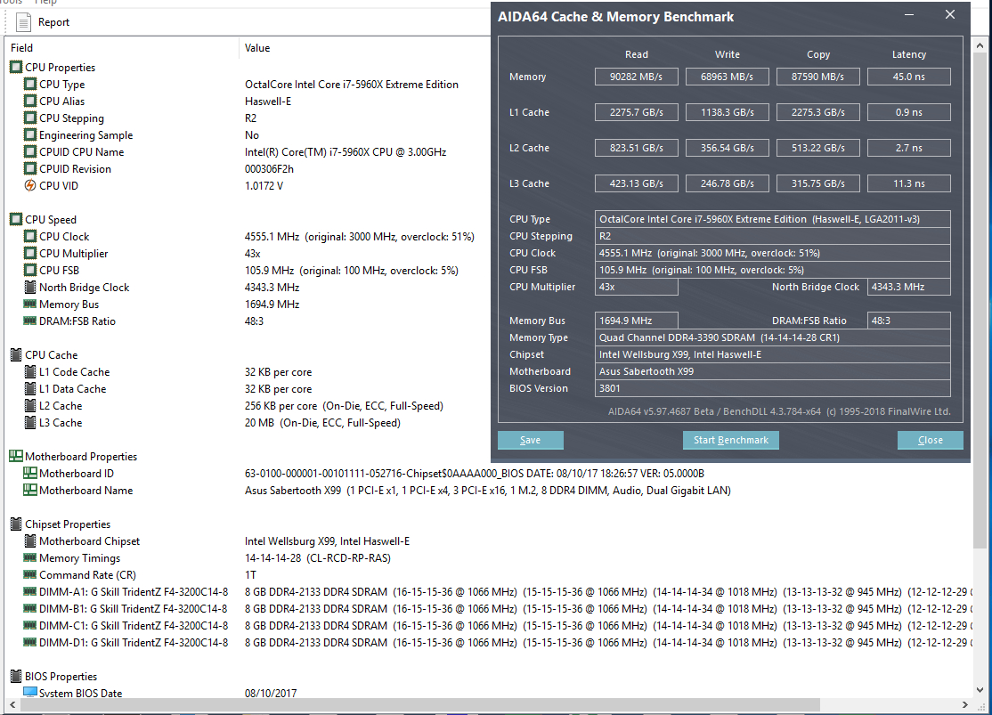Click the Memory Timings RAM icon
This screenshot has width=992, height=715.
tap(29, 557)
